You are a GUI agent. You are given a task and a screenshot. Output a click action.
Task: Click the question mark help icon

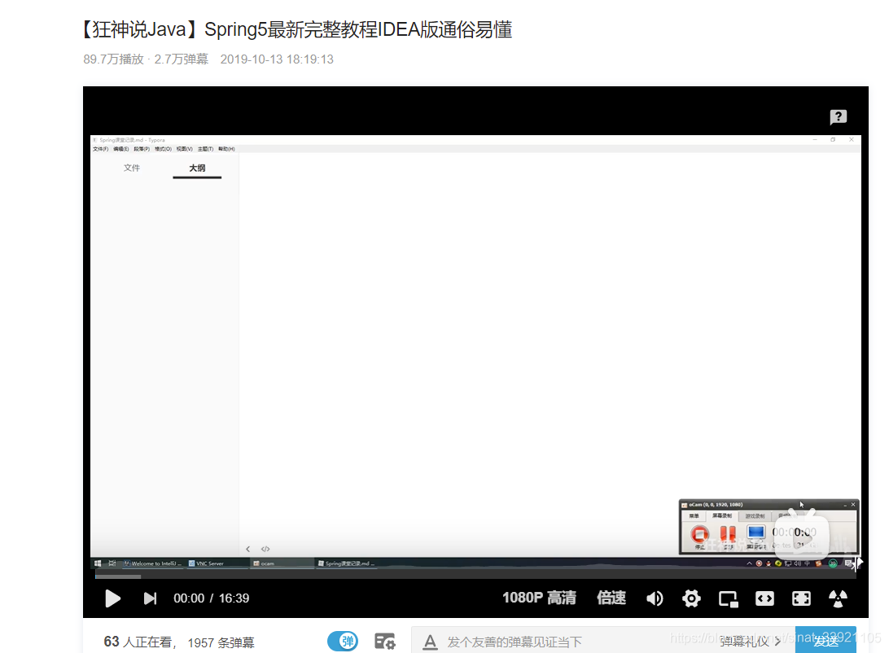[838, 116]
